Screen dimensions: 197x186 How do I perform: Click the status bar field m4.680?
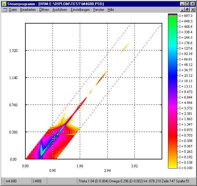tap(18, 181)
